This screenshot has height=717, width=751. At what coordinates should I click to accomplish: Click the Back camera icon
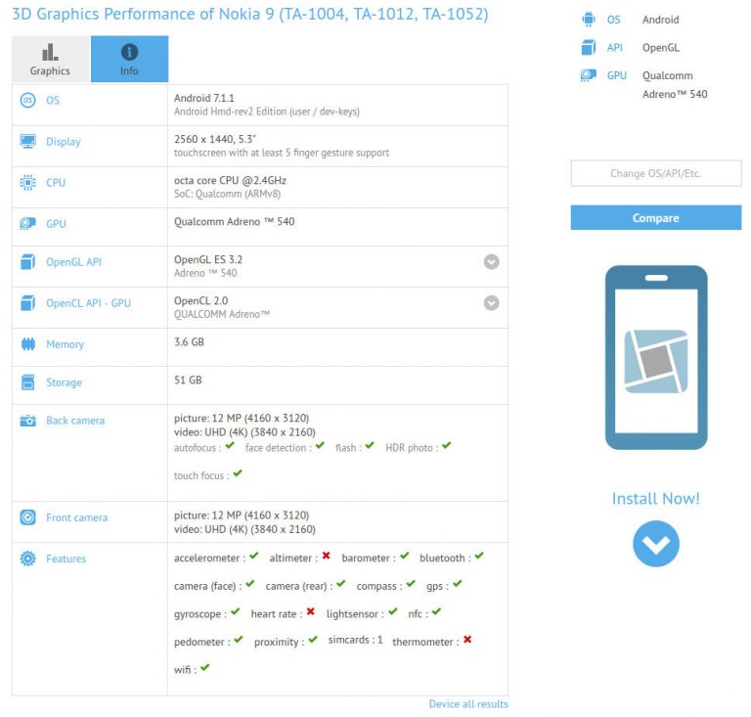tap(27, 421)
